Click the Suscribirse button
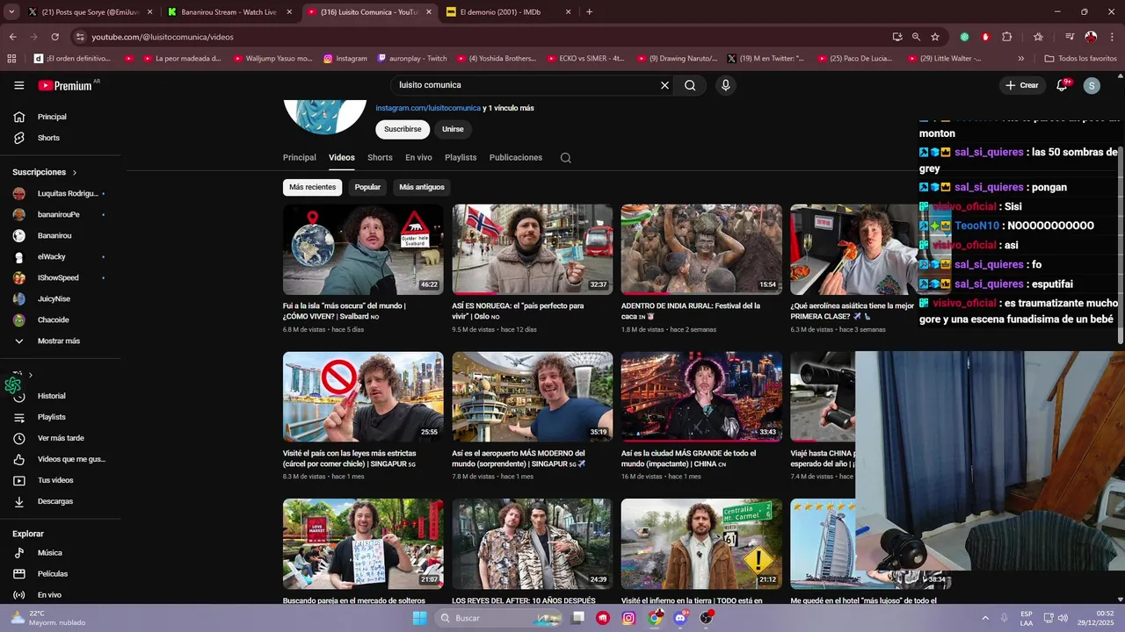1125x632 pixels. (x=403, y=129)
